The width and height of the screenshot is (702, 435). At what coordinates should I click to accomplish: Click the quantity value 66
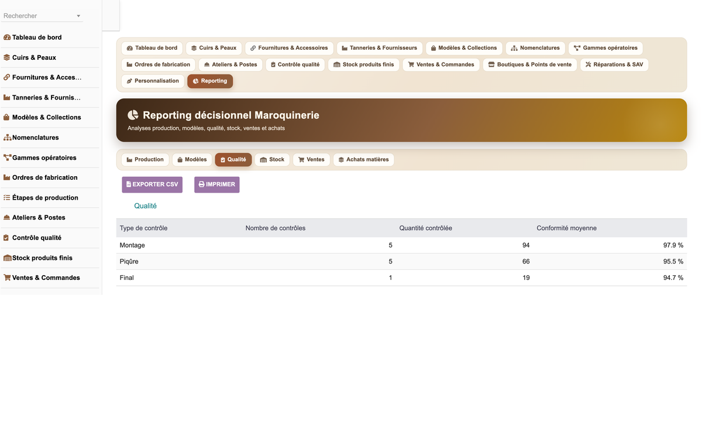pyautogui.click(x=526, y=261)
